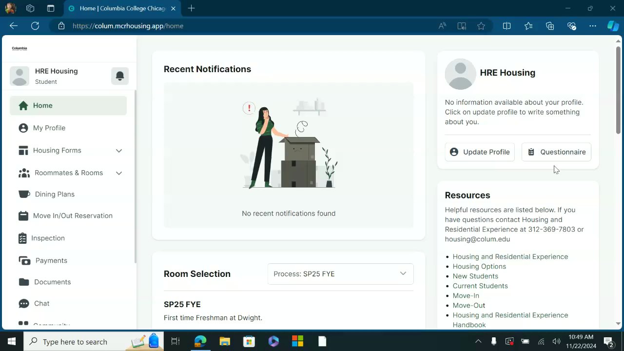The height and width of the screenshot is (351, 624).
Task: Select Home in the sidebar menu
Action: 68,106
